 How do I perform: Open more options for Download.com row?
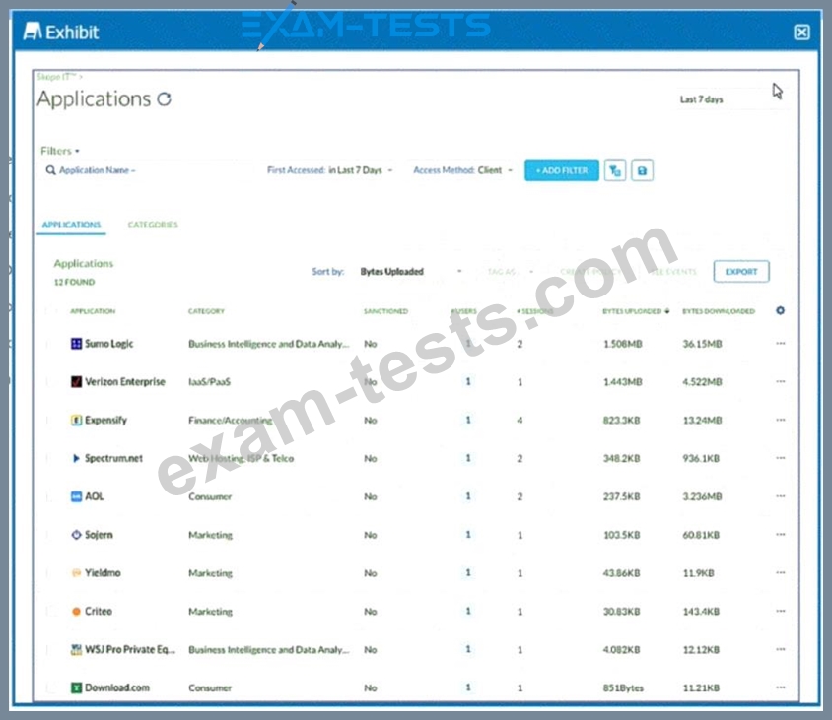pos(780,687)
